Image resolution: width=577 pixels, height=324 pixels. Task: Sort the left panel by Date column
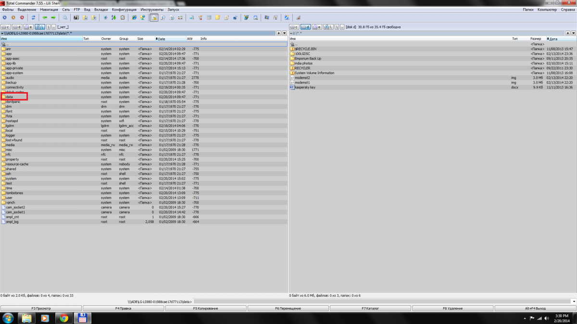161,38
